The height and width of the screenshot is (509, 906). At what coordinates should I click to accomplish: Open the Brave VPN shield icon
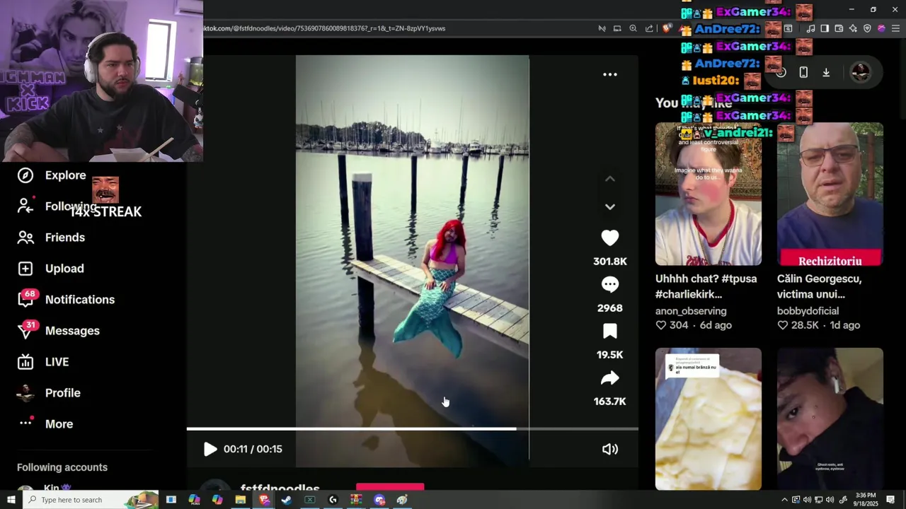point(867,28)
